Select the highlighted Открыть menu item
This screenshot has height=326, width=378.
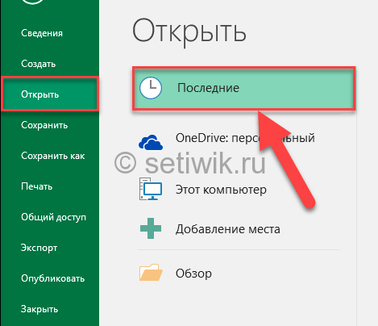[x=50, y=94]
